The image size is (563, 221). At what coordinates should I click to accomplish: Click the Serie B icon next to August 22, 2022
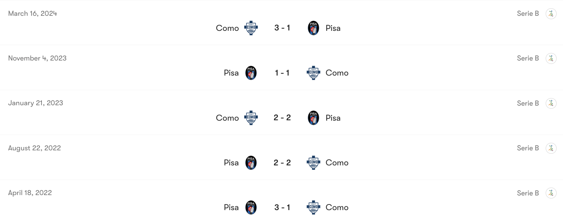[551, 148]
